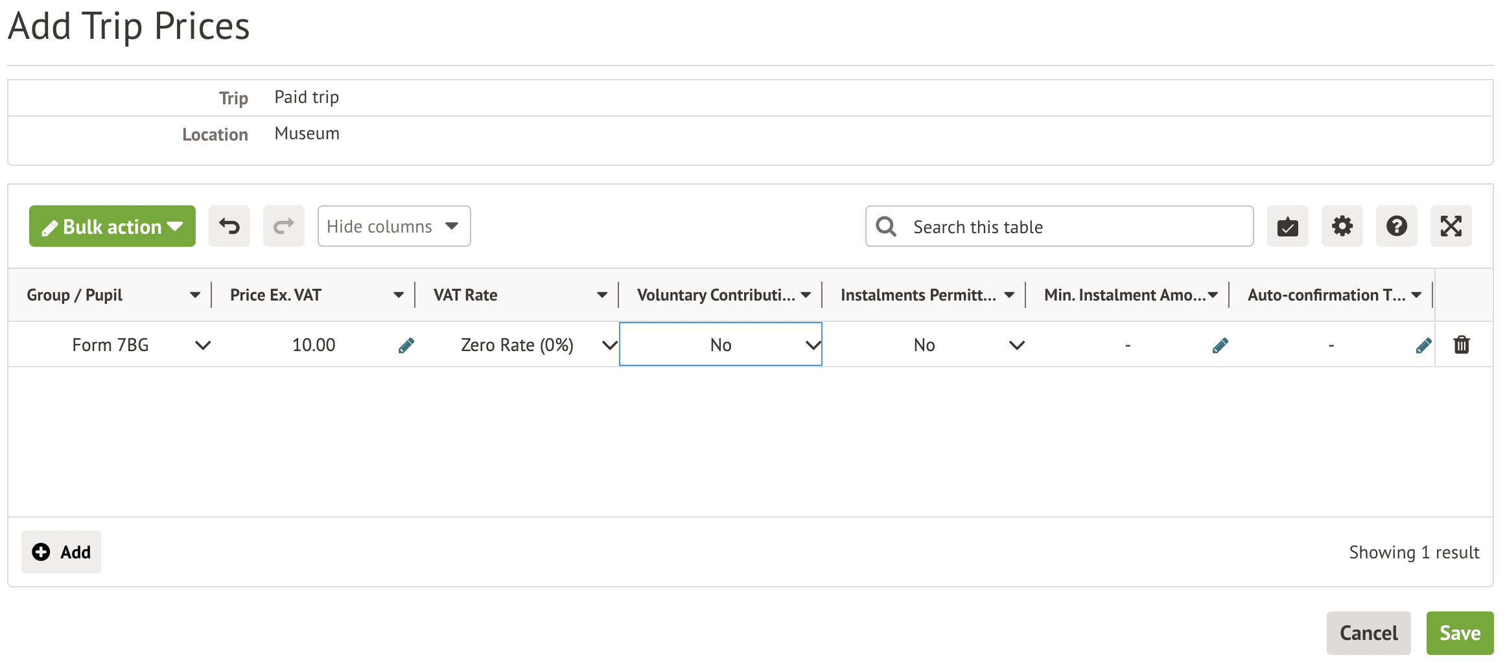
Task: Open the Zero Rate (0%) VAT dropdown
Action: coord(609,345)
